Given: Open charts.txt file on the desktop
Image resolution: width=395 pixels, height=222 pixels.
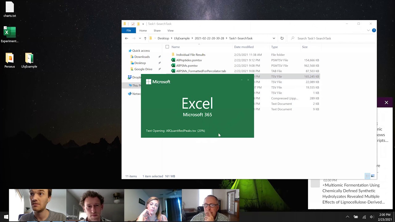Looking at the screenshot, I should (x=10, y=10).
